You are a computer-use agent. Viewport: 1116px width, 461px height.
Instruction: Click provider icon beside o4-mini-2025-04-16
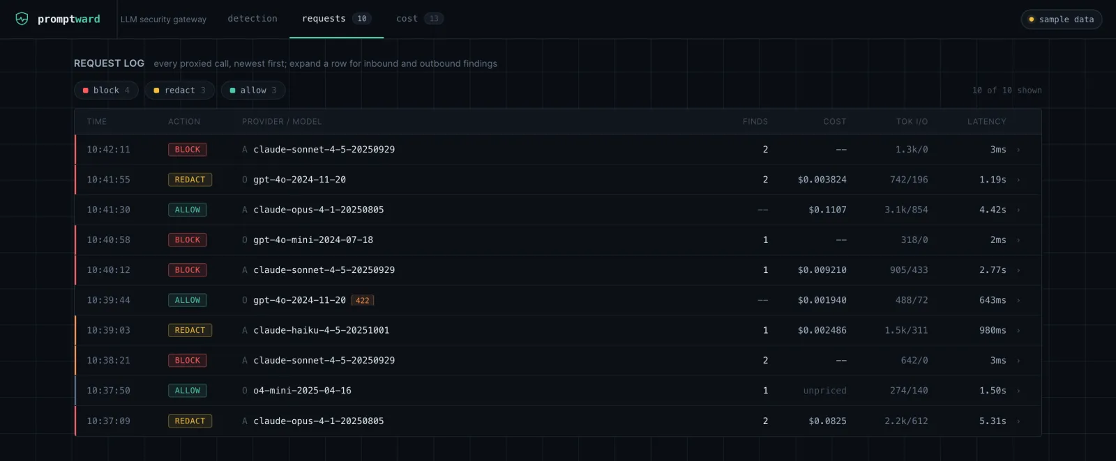tap(245, 391)
